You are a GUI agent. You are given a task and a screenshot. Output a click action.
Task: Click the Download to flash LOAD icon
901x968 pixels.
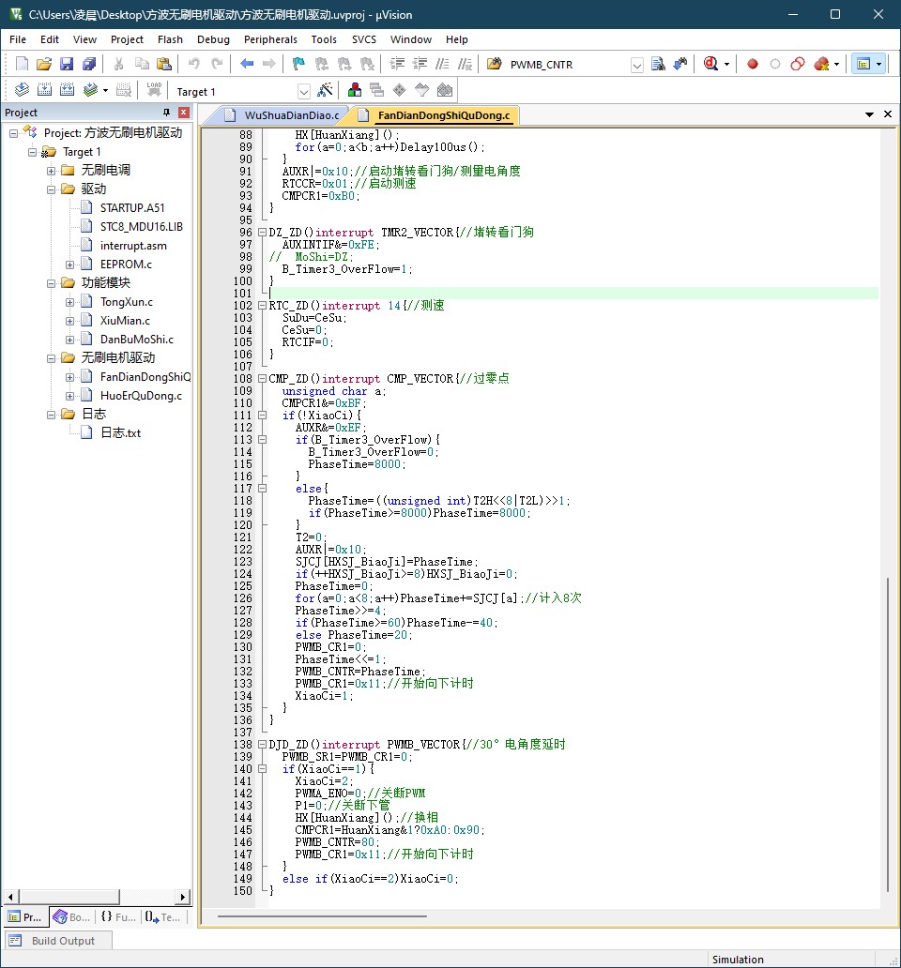point(154,90)
